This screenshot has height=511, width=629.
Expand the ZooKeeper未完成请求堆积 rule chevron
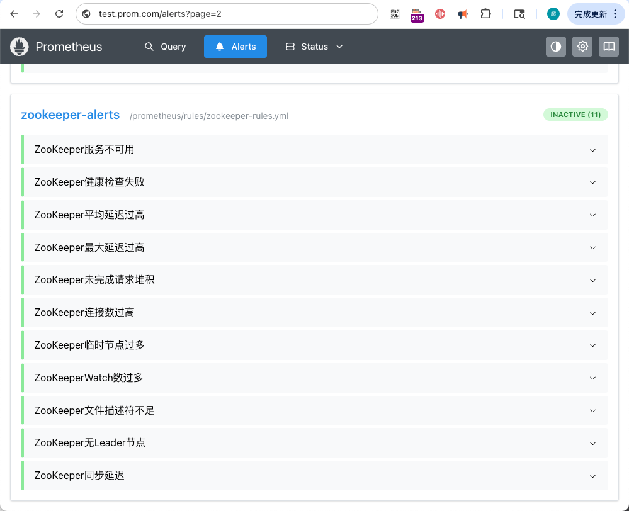tap(592, 281)
